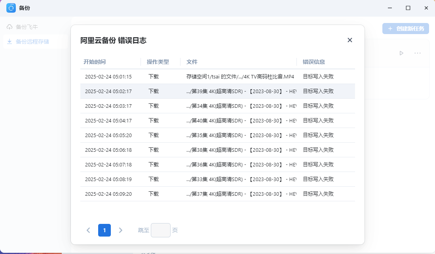Select the log row at 2025-02-24 05:06:18
This screenshot has height=254, width=435.
point(218,150)
